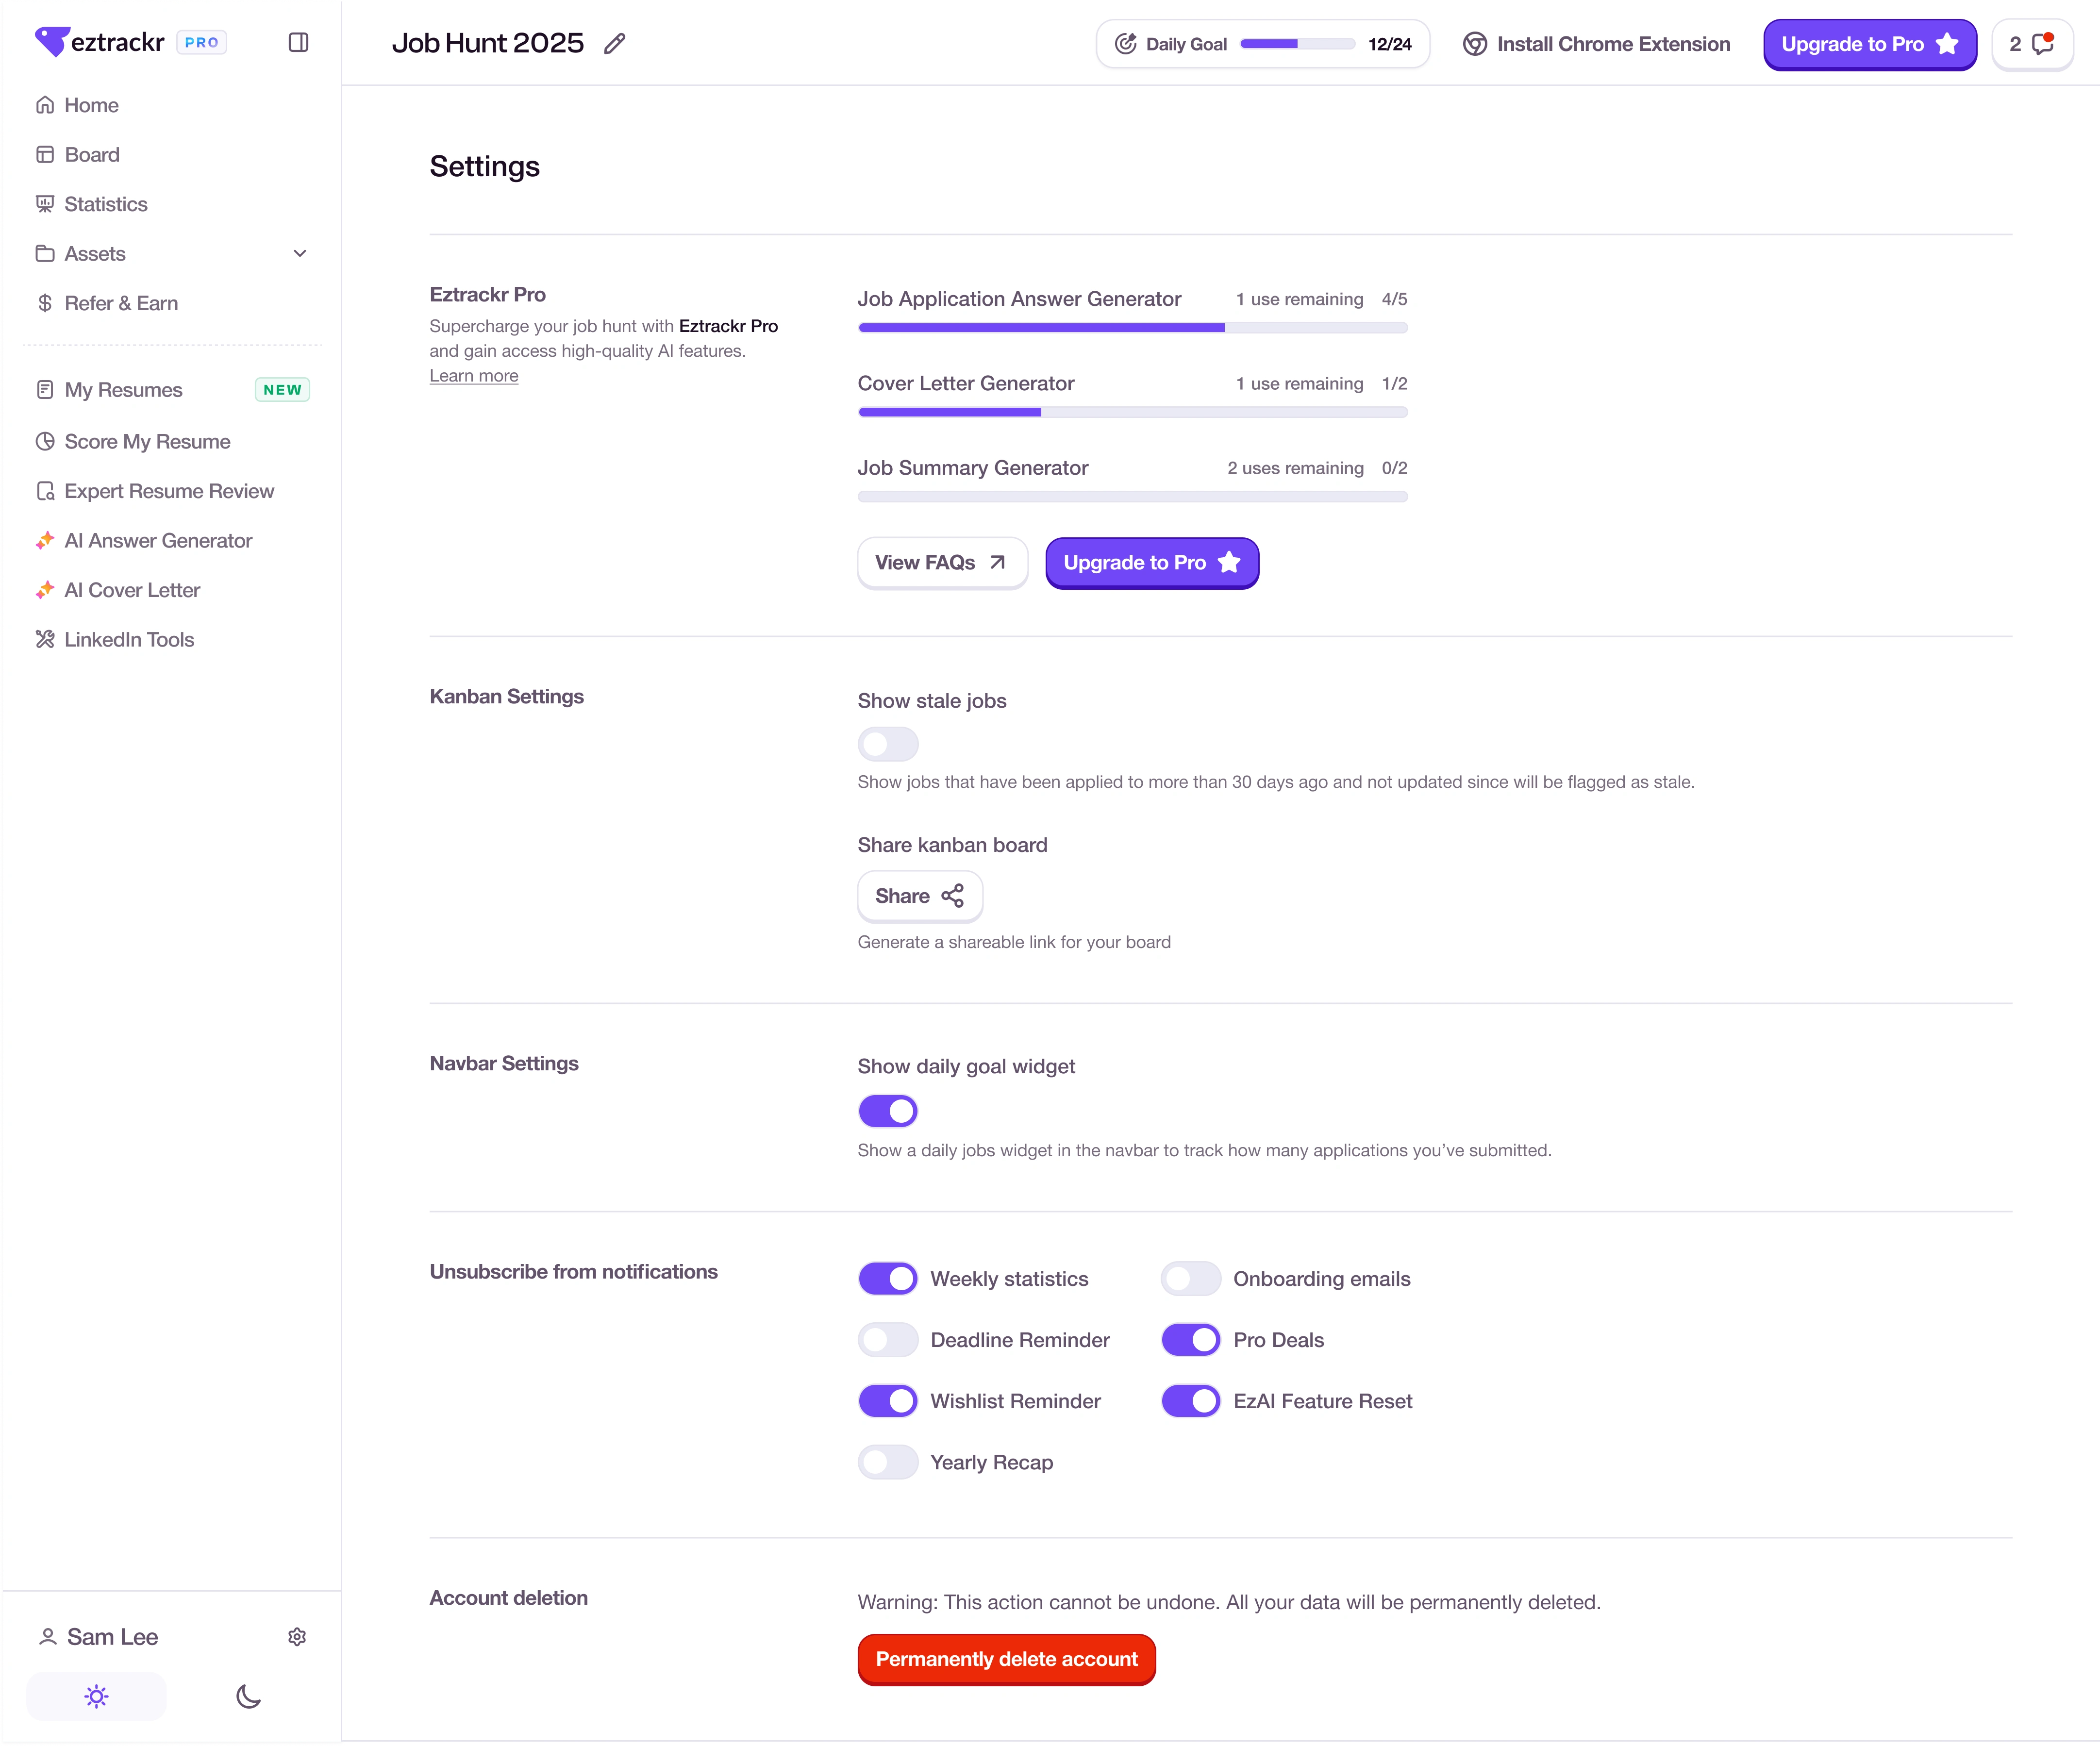Click the share icon on the Share button
Viewport: 2100px width, 1746px height.
(953, 896)
